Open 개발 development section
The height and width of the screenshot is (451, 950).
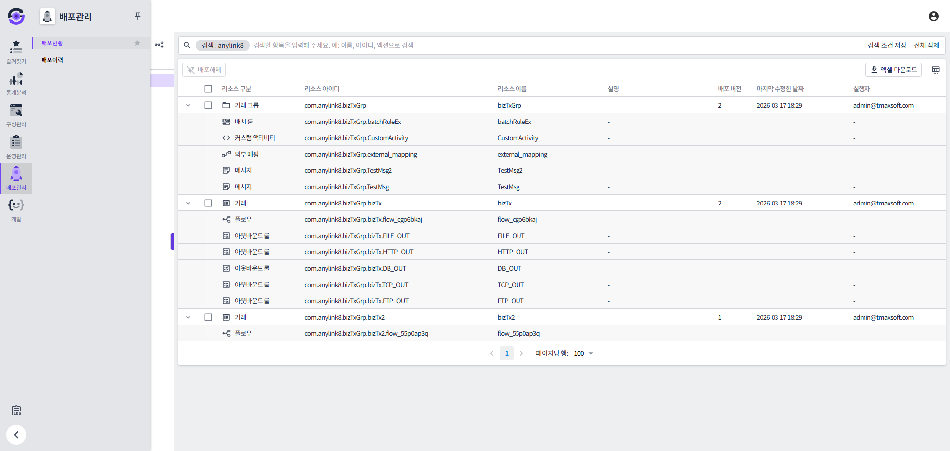16,210
